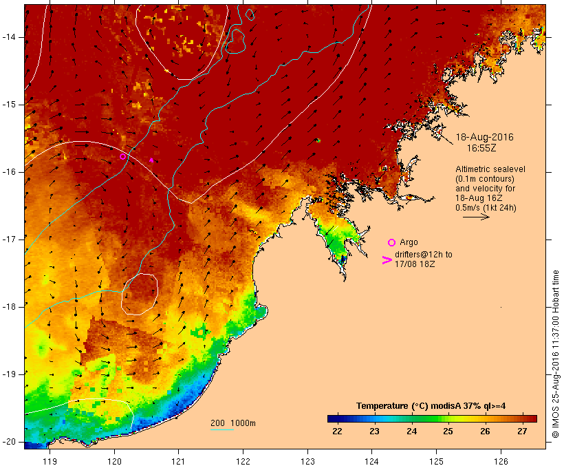Viewport: 564px width, 468px height.
Task: Click longitude axis label 124
Action: pos(371,462)
